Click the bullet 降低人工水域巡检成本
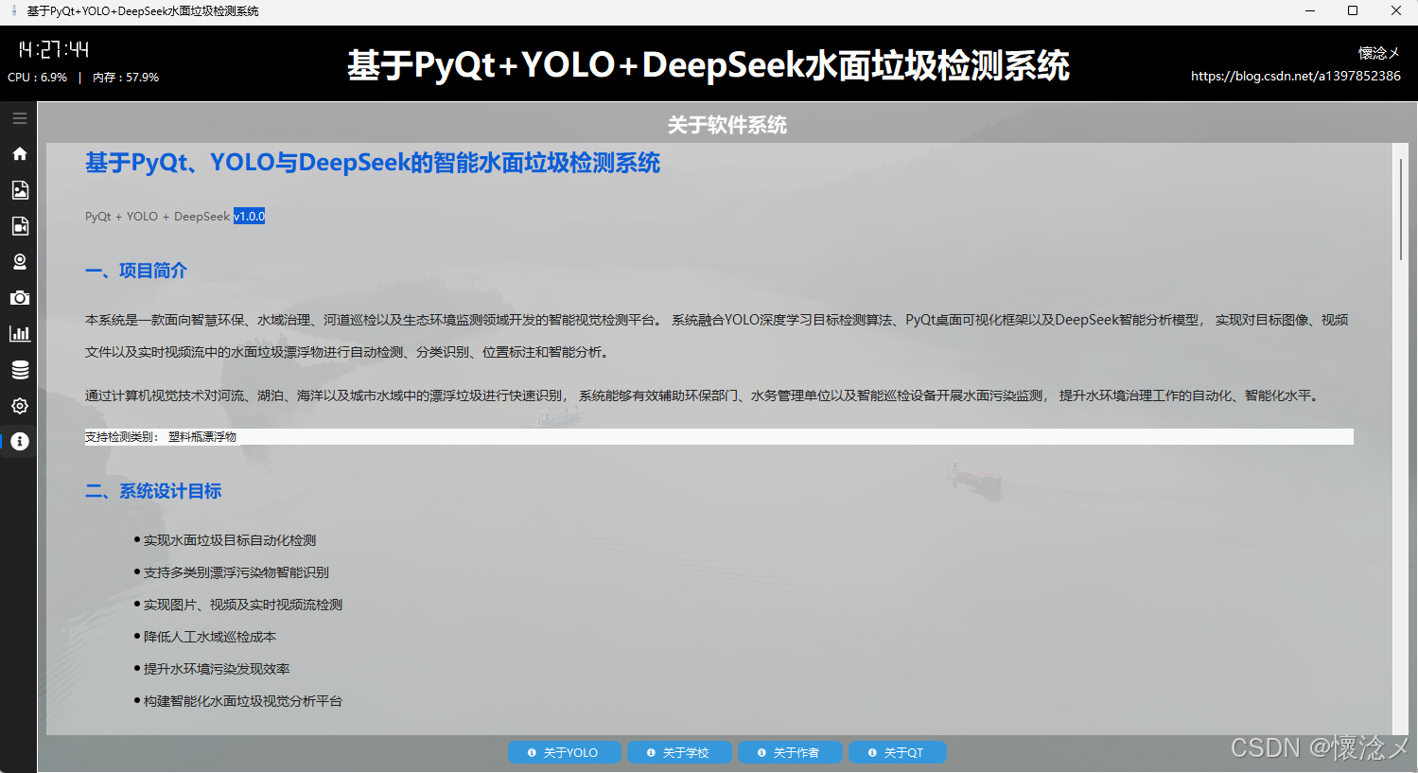This screenshot has height=773, width=1418. (x=210, y=637)
